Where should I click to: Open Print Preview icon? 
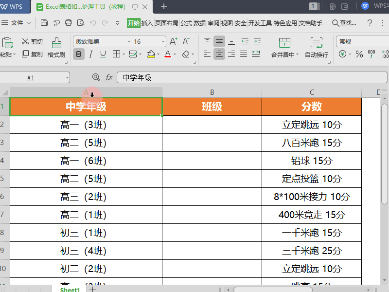tap(81, 23)
